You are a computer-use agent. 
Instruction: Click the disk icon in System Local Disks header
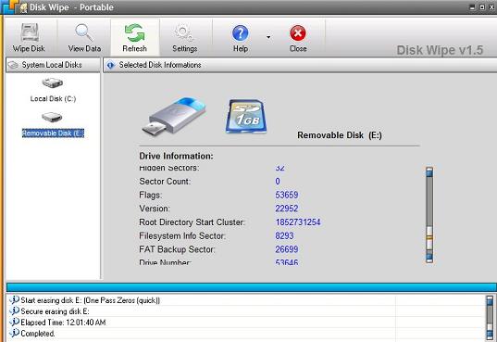click(x=13, y=65)
